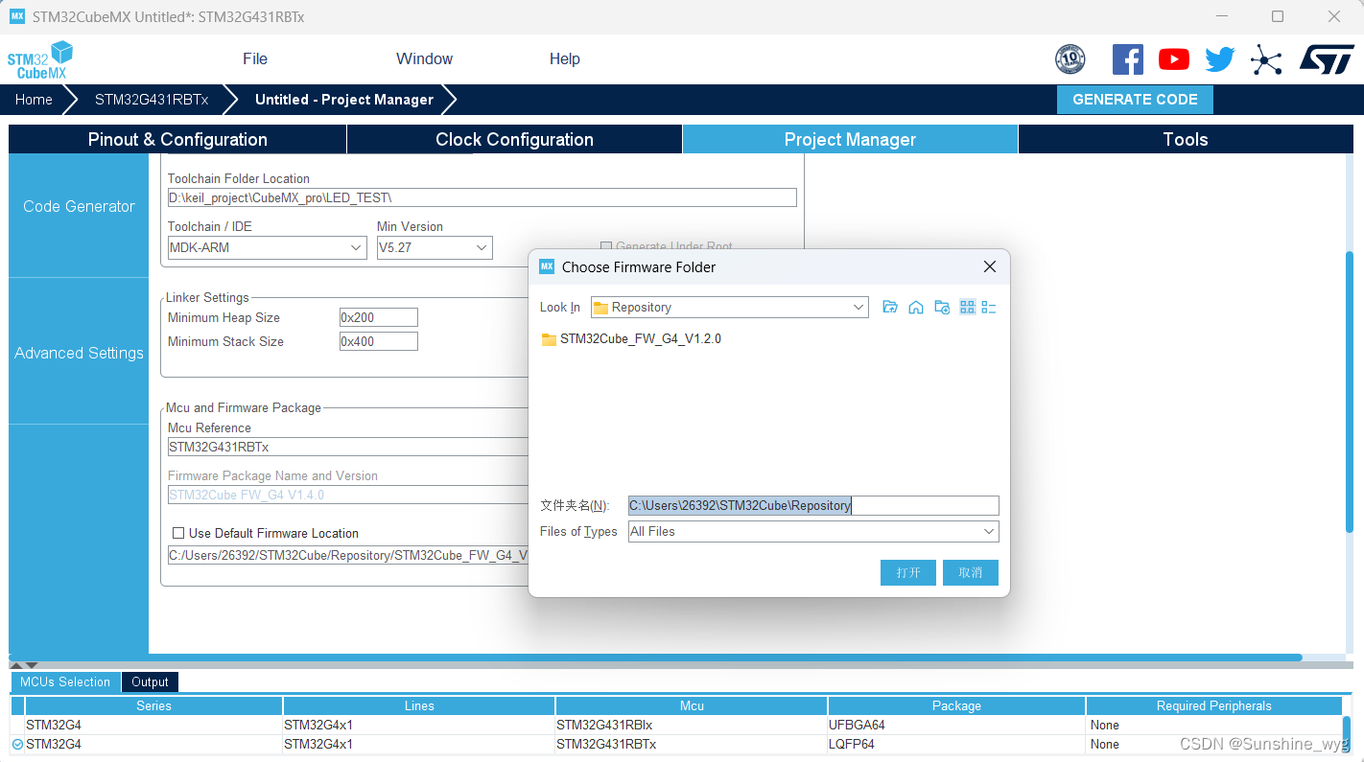Switch file dialog to icon list view

(967, 307)
